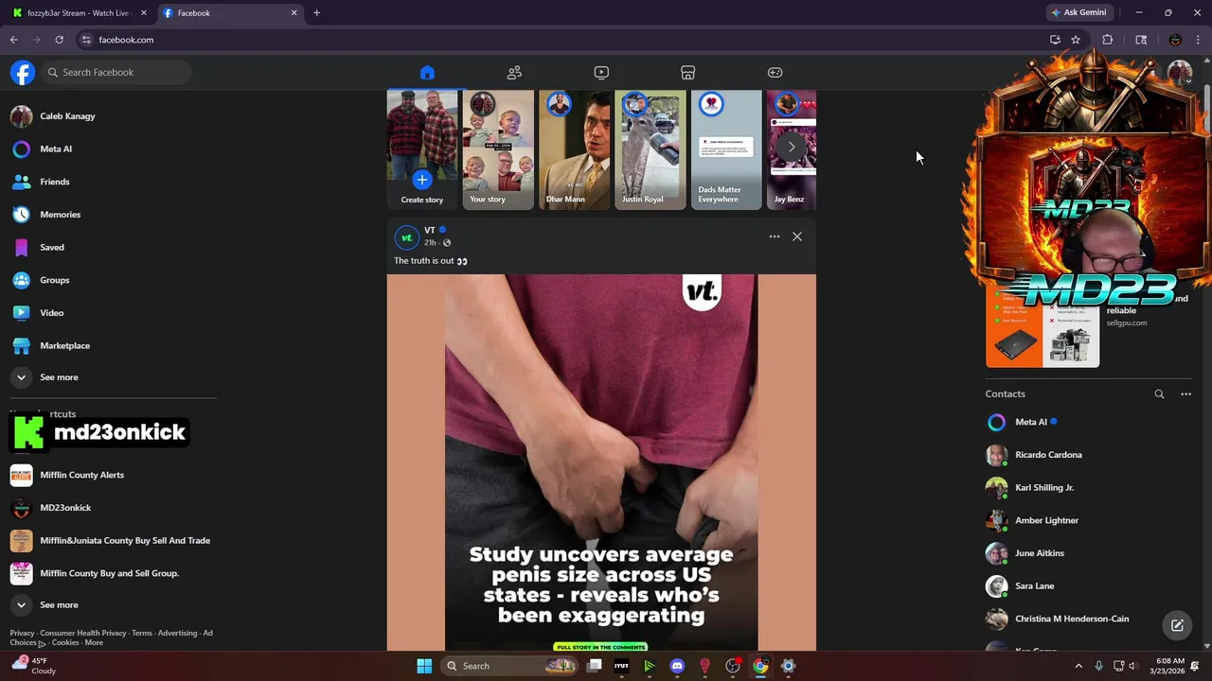Open Saved in left sidebar
The height and width of the screenshot is (681, 1212).
(x=113, y=247)
